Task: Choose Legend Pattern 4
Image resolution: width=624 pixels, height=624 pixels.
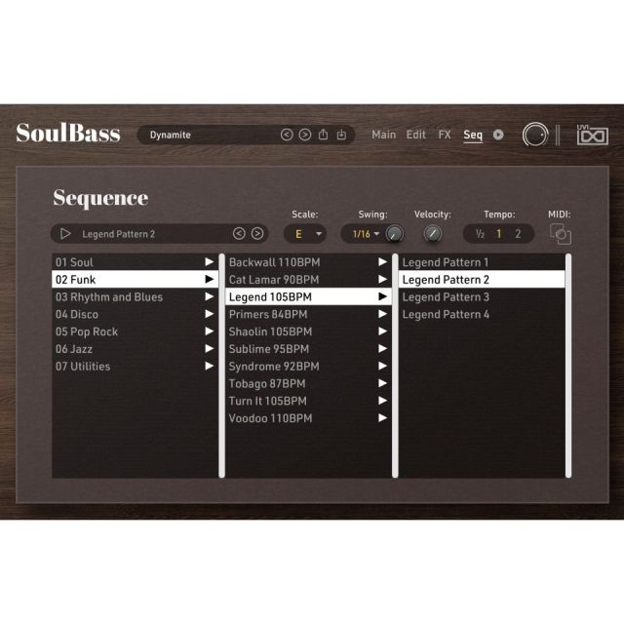Action: point(482,314)
